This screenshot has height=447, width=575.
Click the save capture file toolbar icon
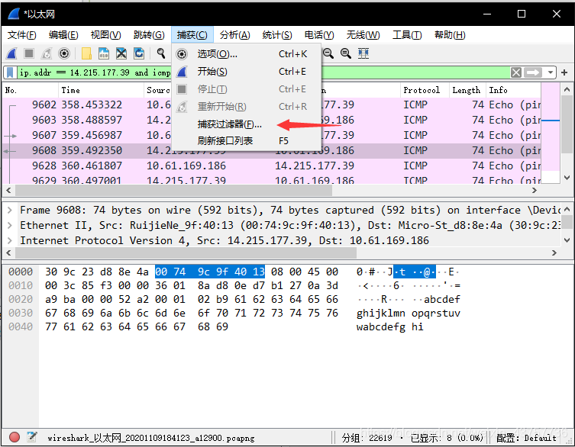(104, 54)
